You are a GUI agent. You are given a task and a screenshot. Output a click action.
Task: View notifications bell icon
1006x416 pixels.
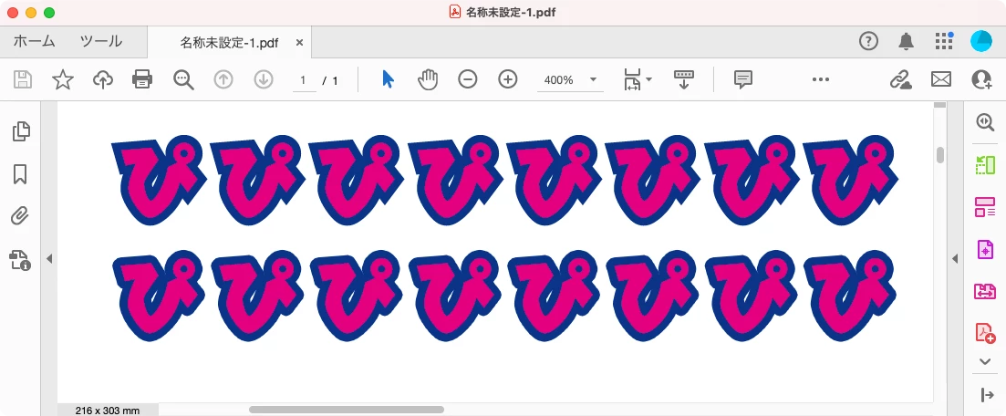(906, 42)
